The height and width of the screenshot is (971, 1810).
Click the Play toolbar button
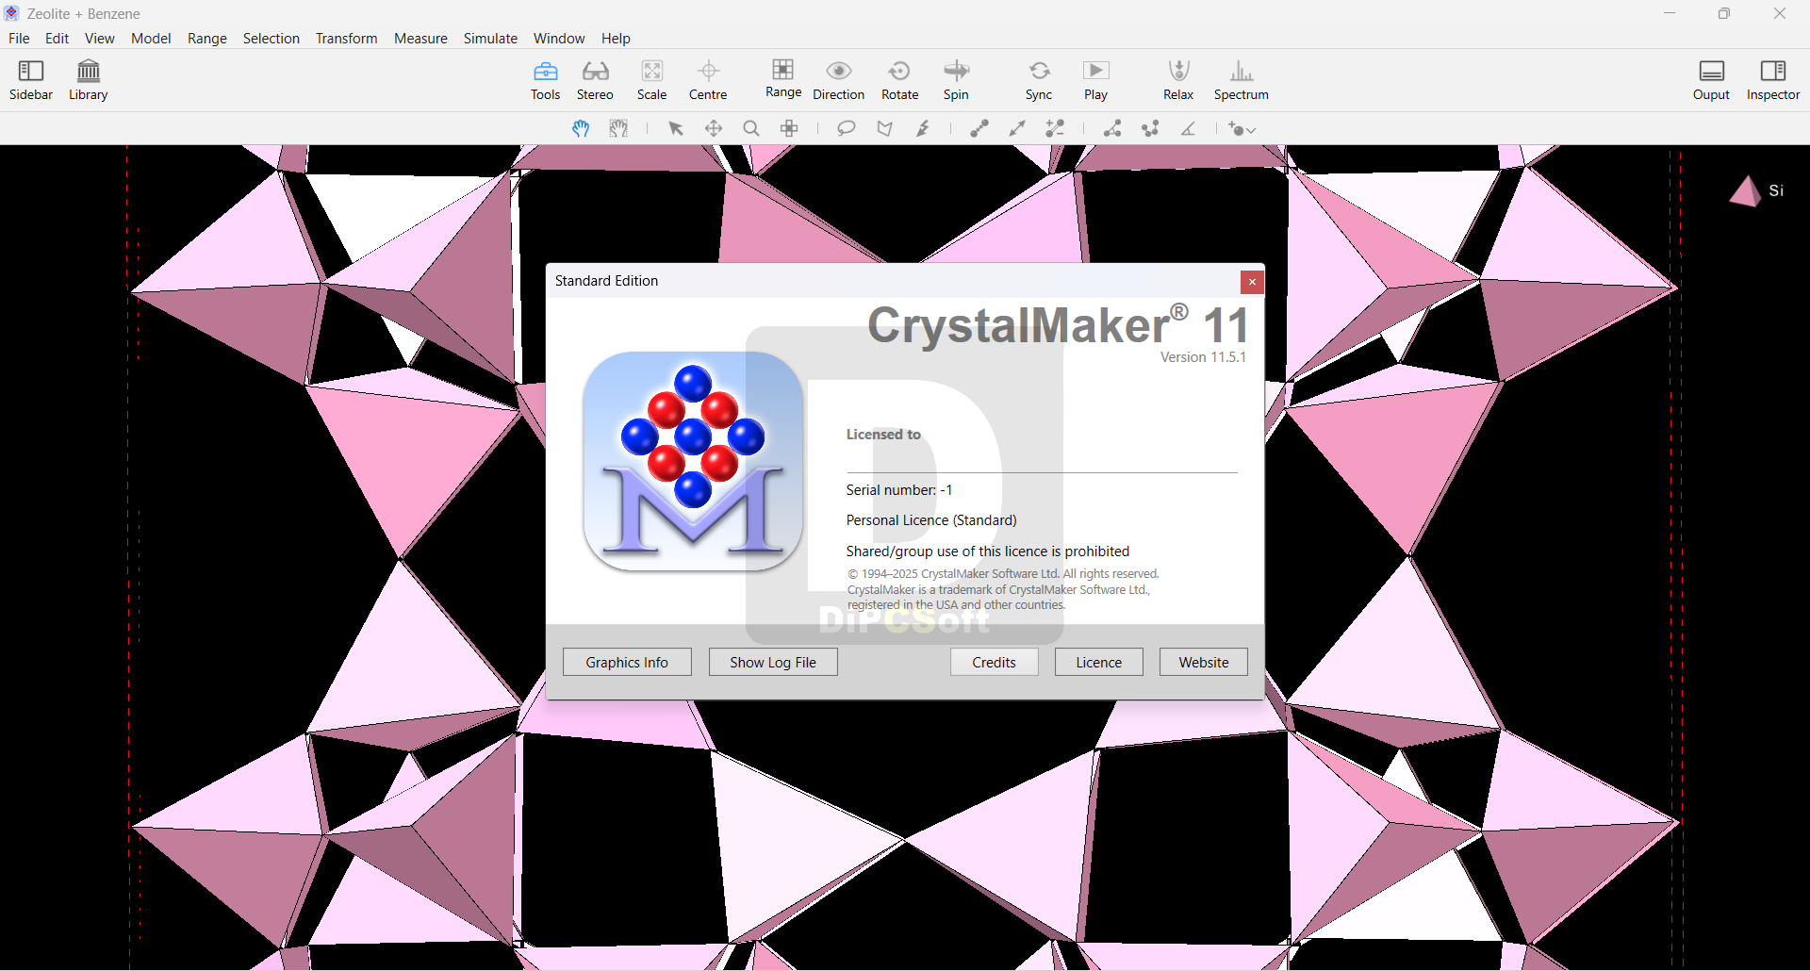[1095, 80]
